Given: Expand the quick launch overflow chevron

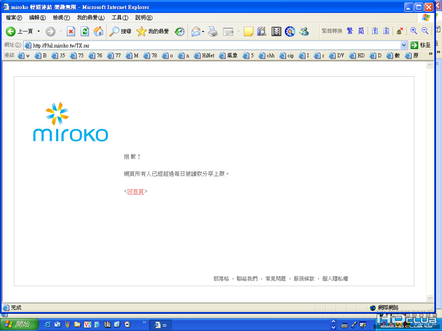Looking at the screenshot, I should [x=144, y=322].
